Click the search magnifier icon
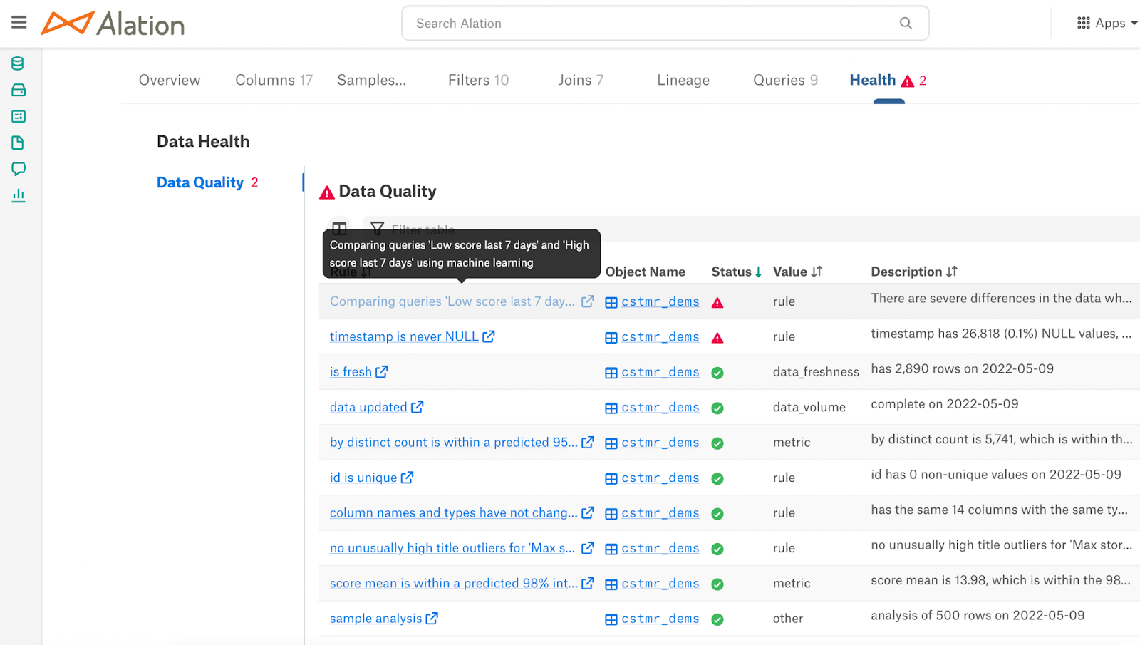The width and height of the screenshot is (1140, 645). click(x=906, y=23)
